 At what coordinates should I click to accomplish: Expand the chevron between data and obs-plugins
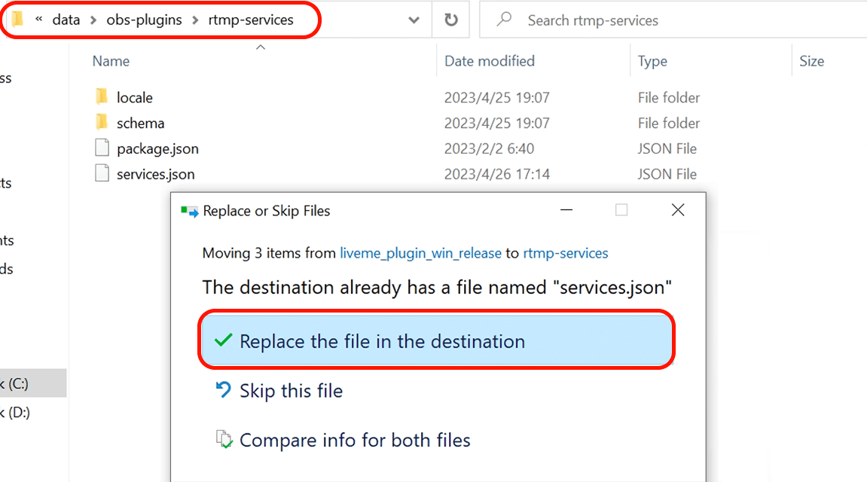[x=93, y=20]
